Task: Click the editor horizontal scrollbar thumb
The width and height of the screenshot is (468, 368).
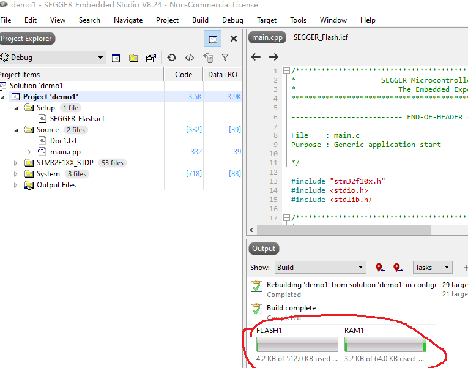Action: click(344, 230)
